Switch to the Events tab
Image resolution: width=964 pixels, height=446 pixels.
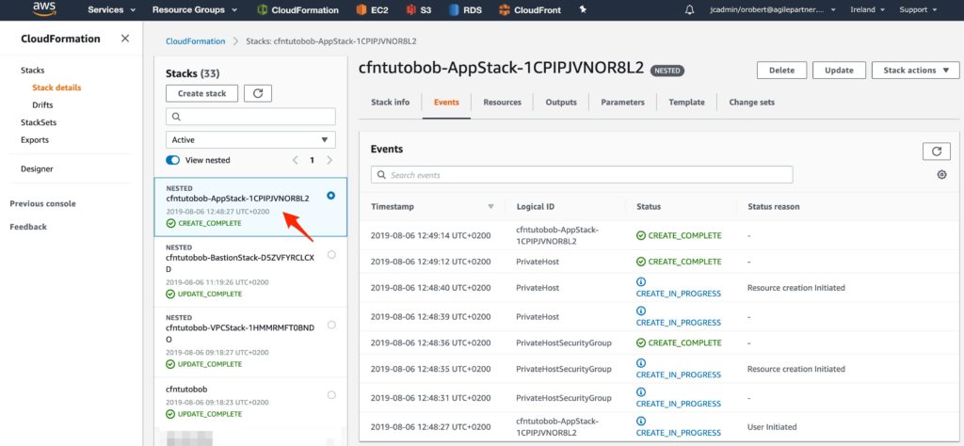[x=446, y=102]
